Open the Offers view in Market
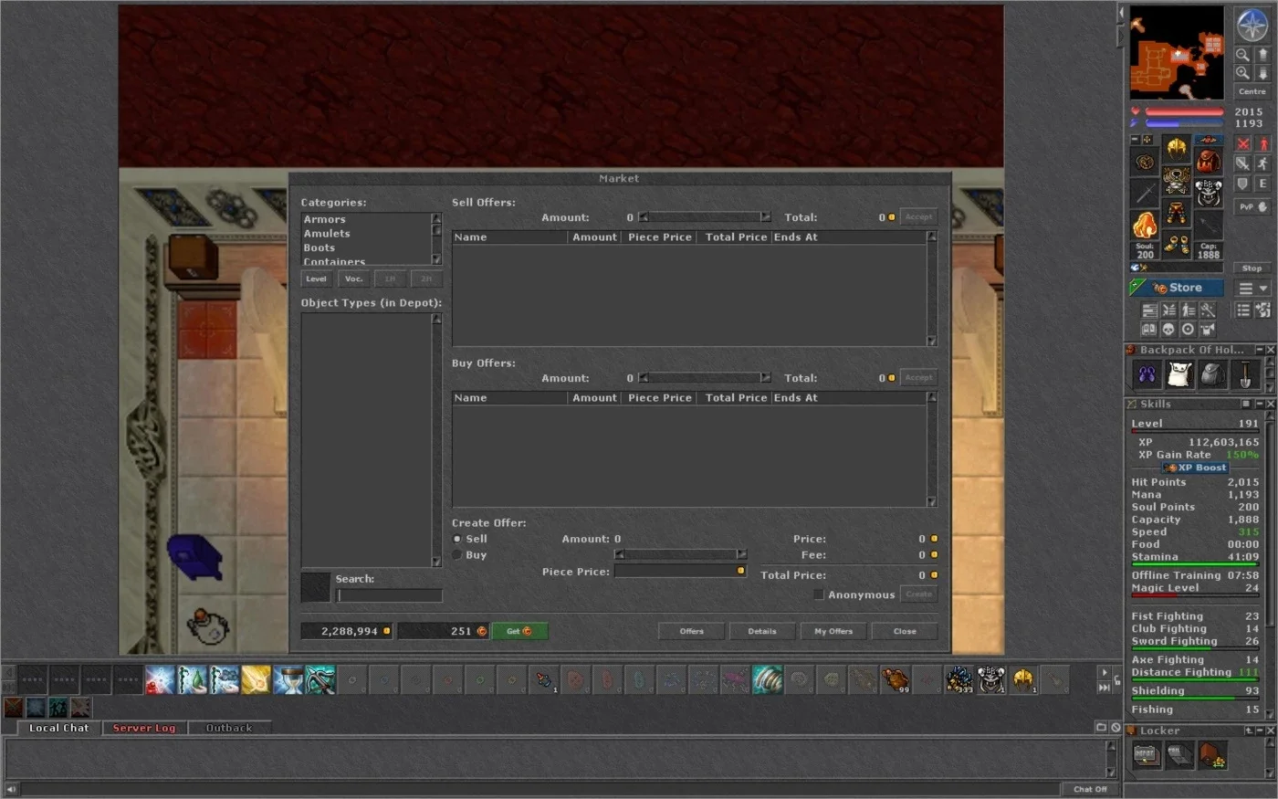Image resolution: width=1278 pixels, height=799 pixels. click(x=691, y=631)
